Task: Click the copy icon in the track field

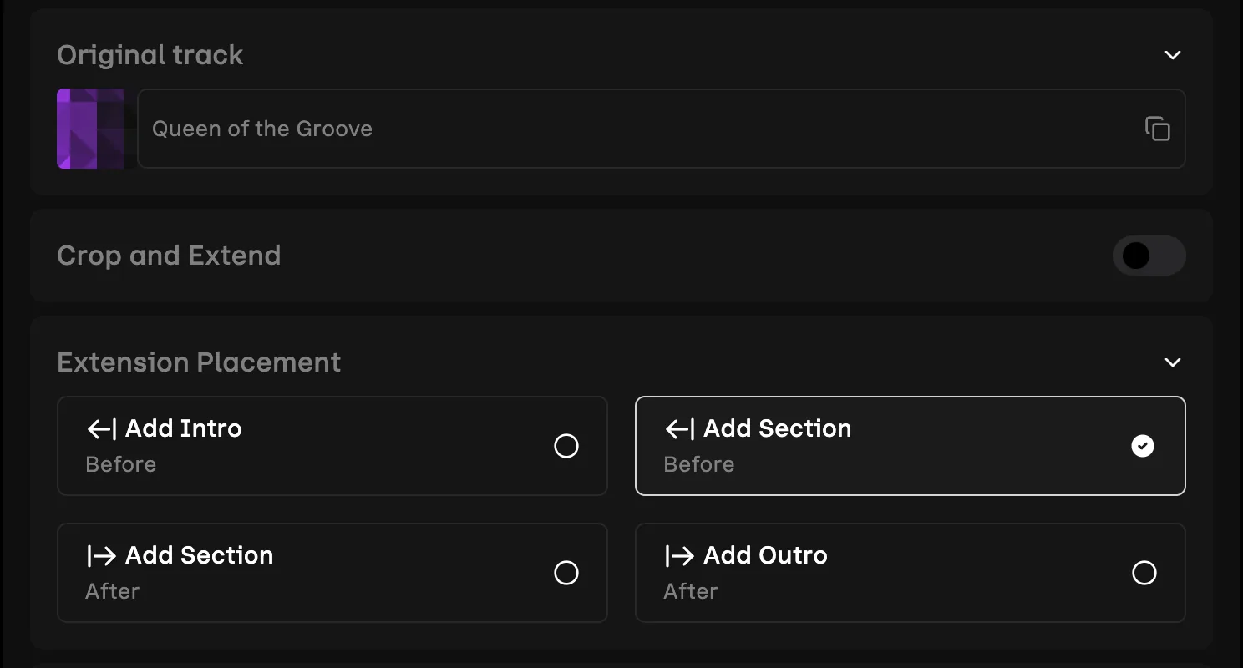Action: pos(1157,129)
